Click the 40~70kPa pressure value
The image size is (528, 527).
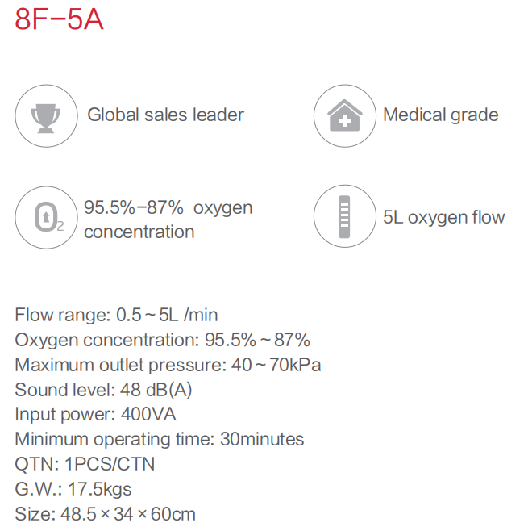point(276,365)
